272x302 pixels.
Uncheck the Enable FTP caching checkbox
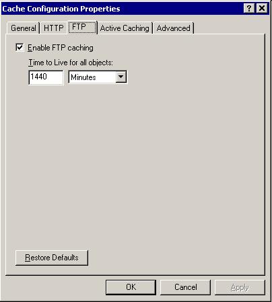20,48
